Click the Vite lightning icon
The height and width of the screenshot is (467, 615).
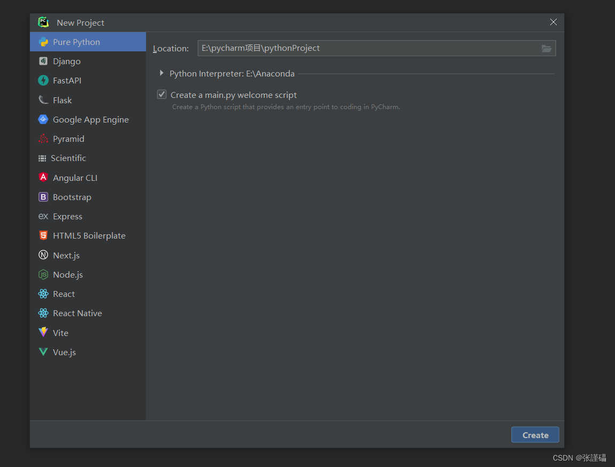pyautogui.click(x=43, y=332)
